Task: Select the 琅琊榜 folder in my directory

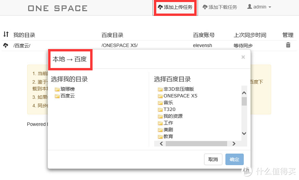Action: click(65, 89)
